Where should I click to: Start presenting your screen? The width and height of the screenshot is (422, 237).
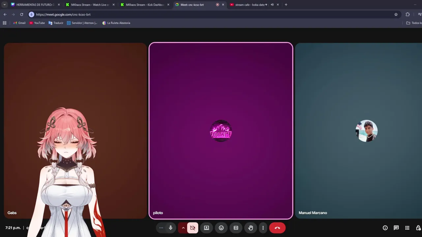click(206, 228)
